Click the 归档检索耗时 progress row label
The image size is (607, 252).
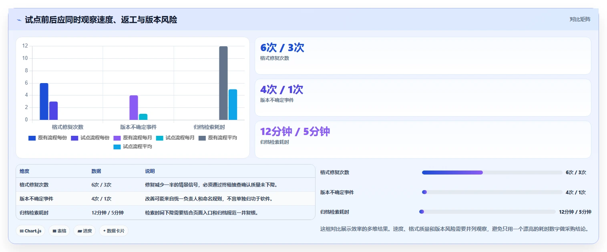(335, 212)
